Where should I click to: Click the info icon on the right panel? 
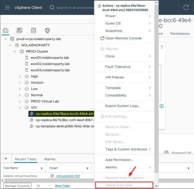162,106
